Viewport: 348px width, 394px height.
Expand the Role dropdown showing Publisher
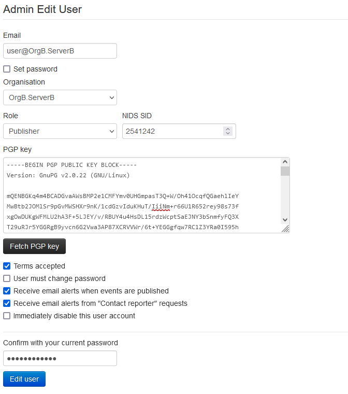(60, 131)
